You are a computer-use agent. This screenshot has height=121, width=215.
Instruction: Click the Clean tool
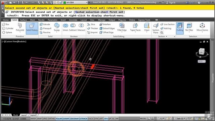[146, 27]
